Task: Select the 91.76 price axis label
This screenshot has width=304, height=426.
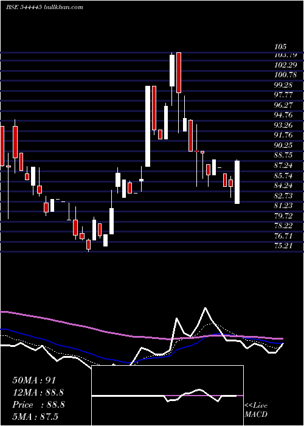Action: [x=283, y=135]
